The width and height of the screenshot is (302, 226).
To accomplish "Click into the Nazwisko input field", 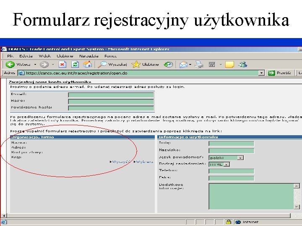I will pyautogui.click(x=231, y=151).
